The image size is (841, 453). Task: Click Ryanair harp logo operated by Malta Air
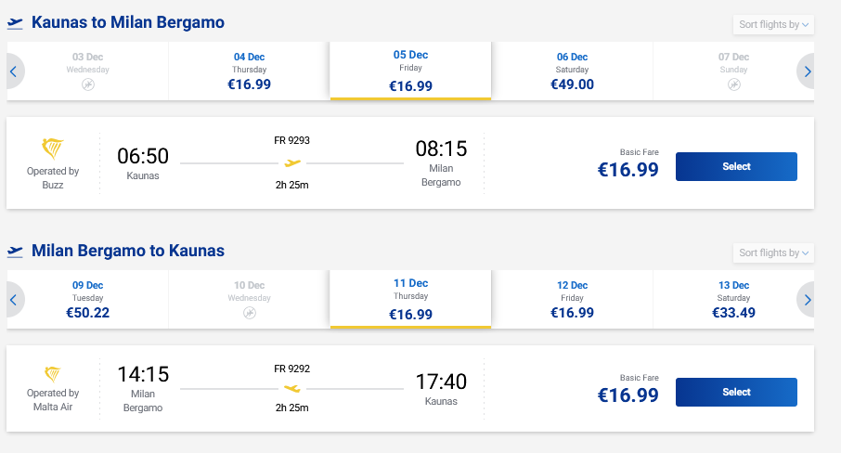tap(53, 372)
